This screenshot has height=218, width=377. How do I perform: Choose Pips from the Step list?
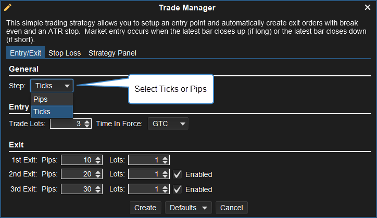[x=41, y=99]
